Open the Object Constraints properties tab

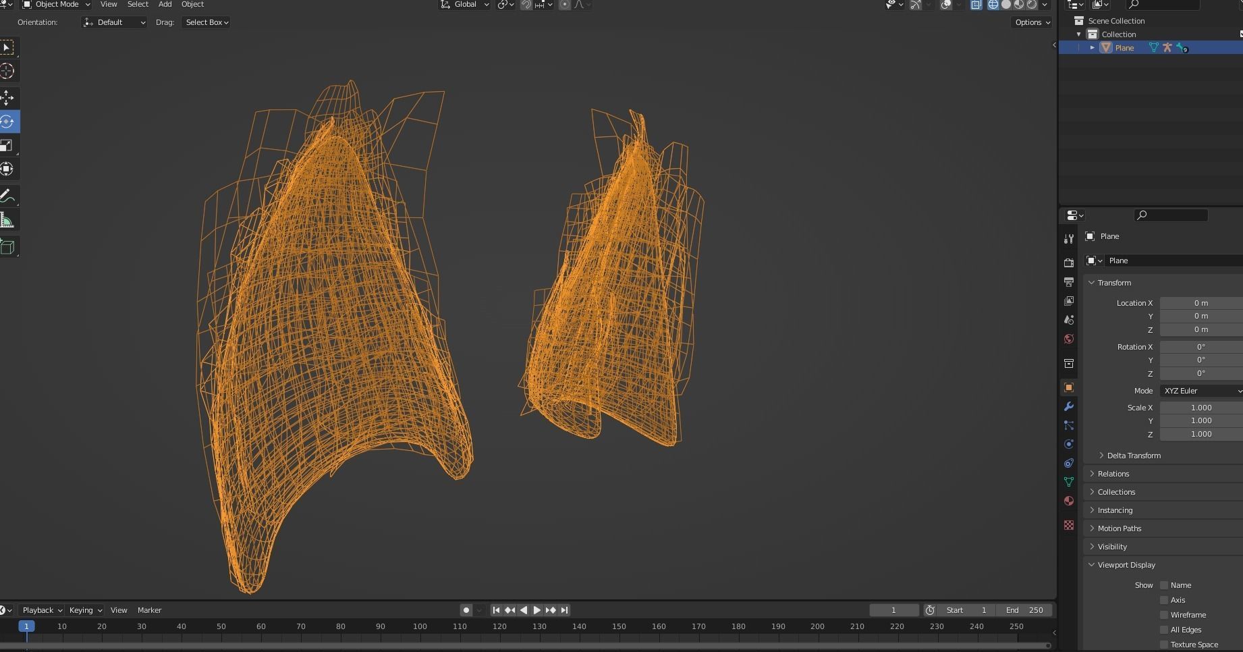click(x=1068, y=463)
